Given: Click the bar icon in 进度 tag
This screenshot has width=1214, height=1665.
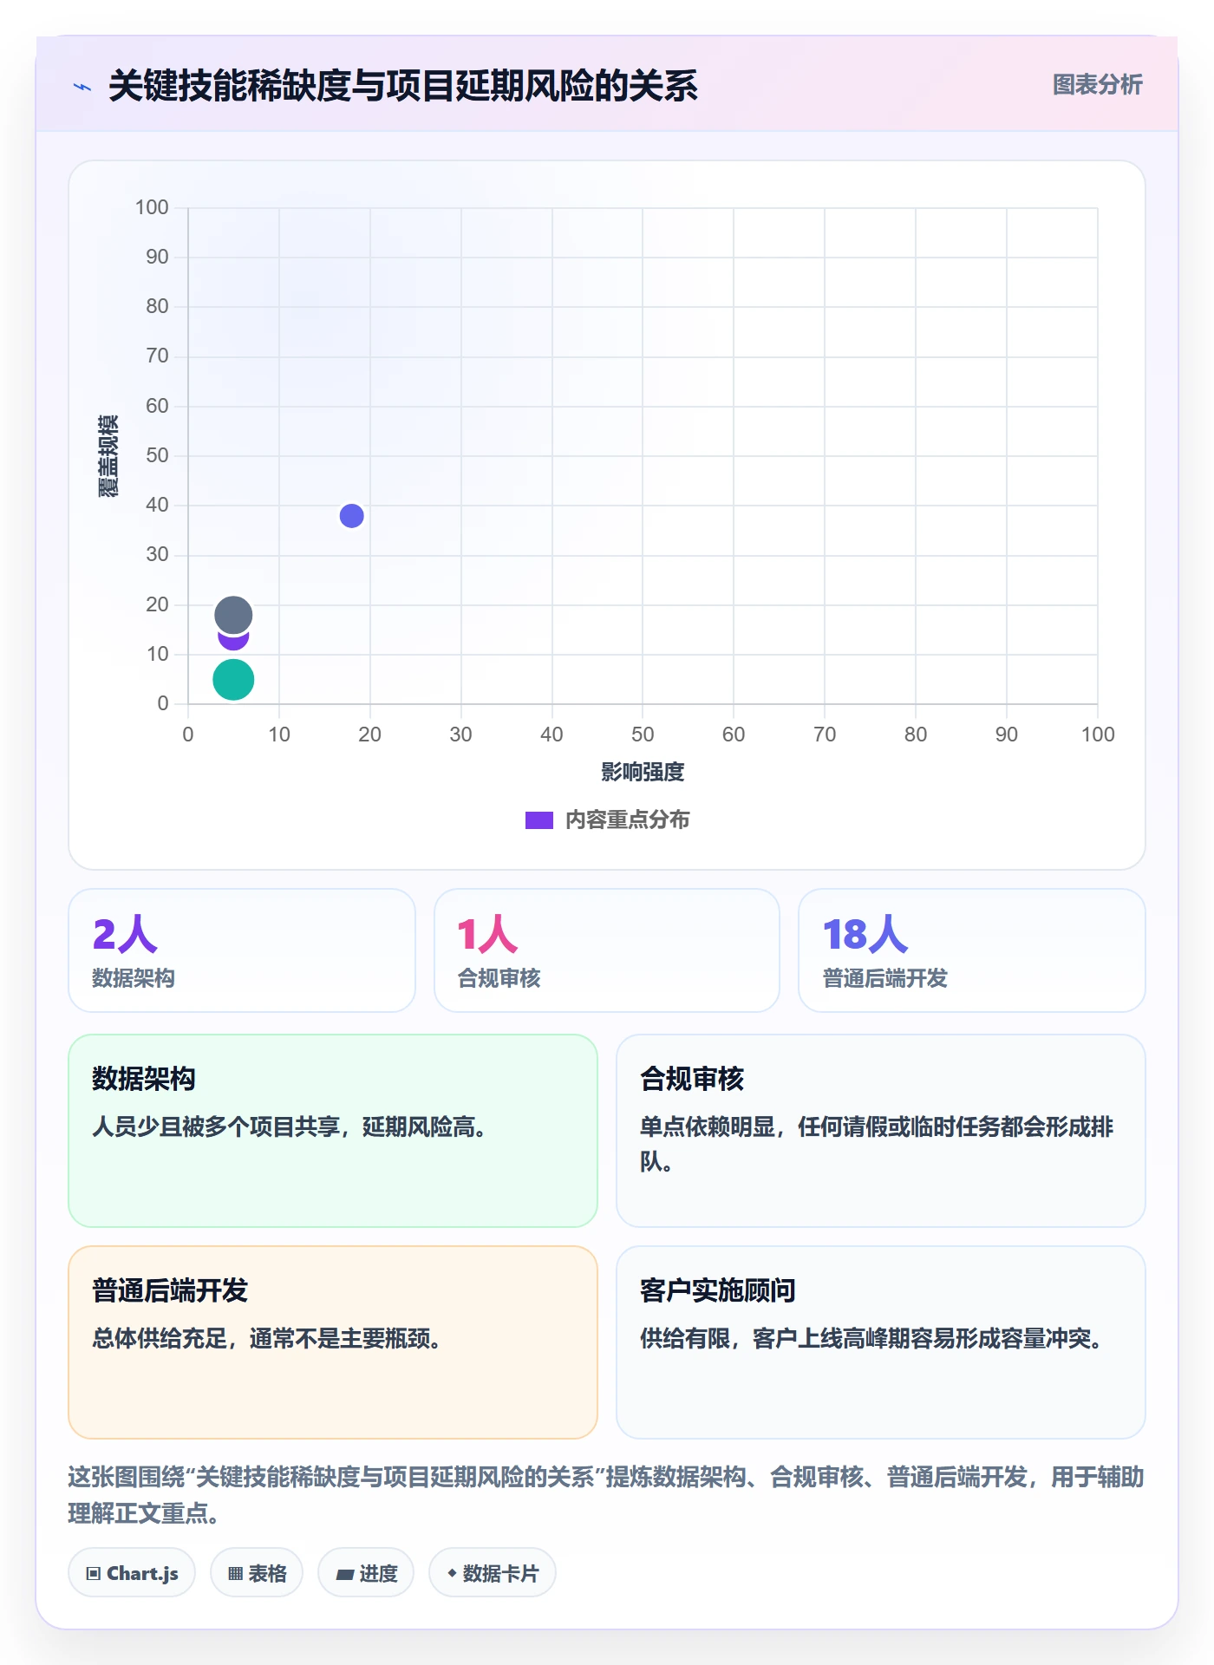Looking at the screenshot, I should 344,1575.
